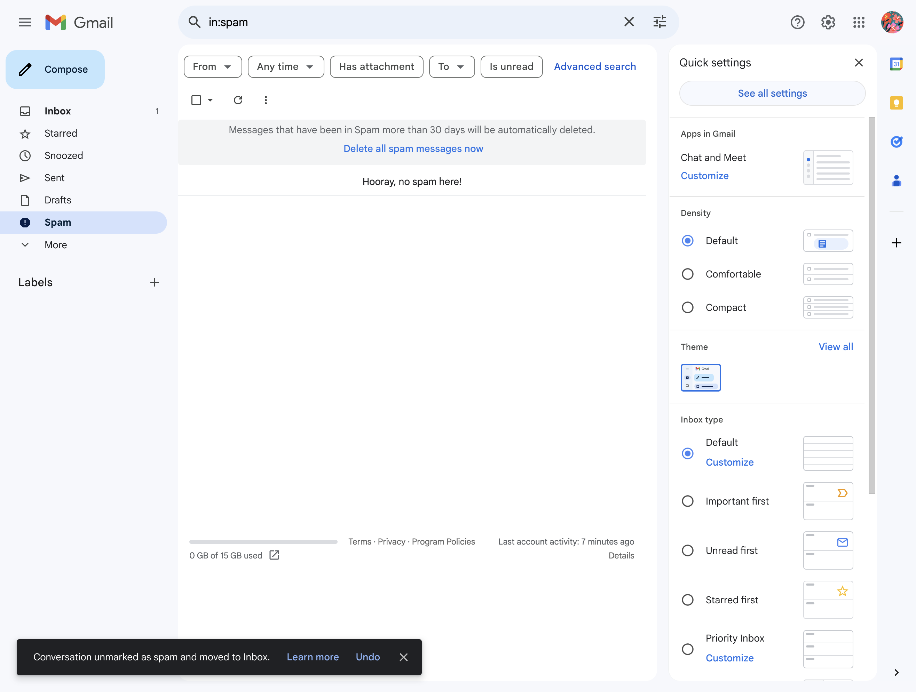Open the Drafts folder
This screenshot has width=916, height=692.
pos(83,200)
